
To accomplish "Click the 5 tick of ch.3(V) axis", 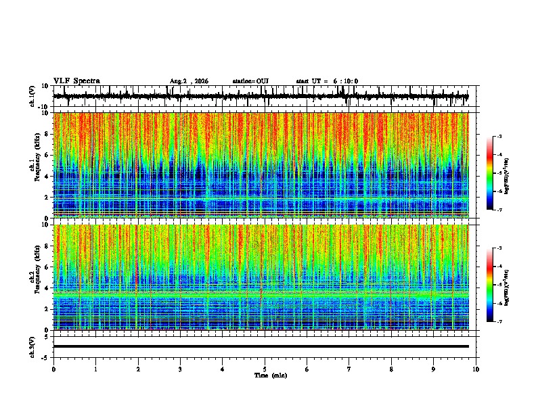I will point(47,337).
